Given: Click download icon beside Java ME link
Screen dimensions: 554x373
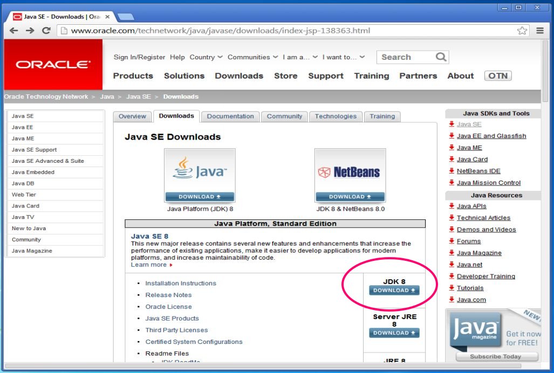Looking at the screenshot, I should [x=452, y=147].
